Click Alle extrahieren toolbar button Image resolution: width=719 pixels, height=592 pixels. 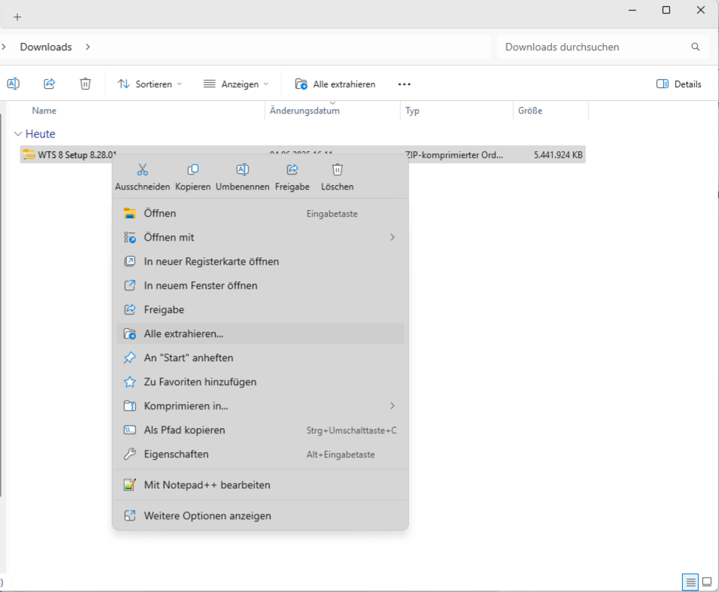335,84
